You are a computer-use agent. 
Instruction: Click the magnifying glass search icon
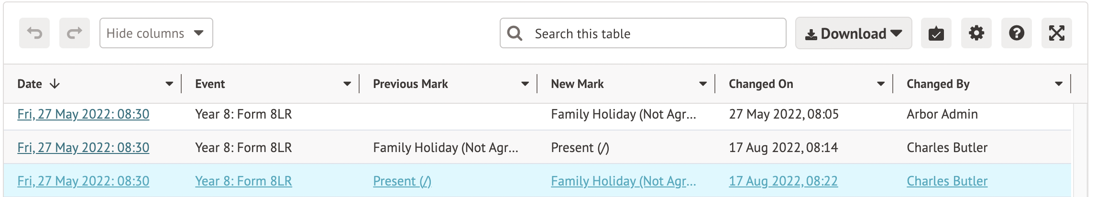point(515,33)
